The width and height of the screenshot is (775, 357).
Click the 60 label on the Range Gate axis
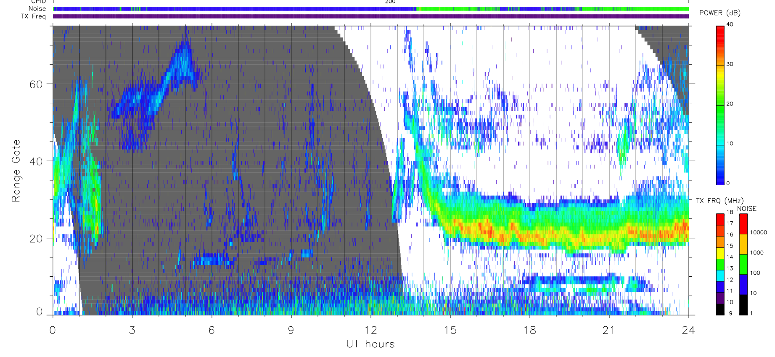pyautogui.click(x=36, y=84)
